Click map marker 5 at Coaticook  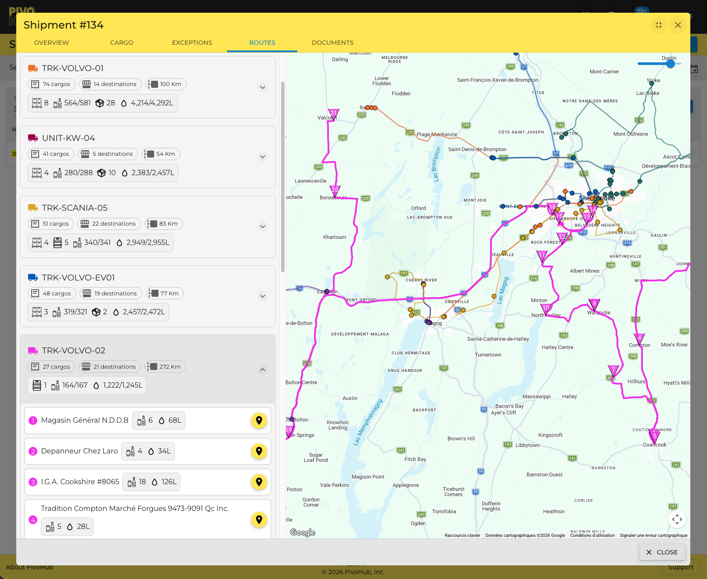655,437
